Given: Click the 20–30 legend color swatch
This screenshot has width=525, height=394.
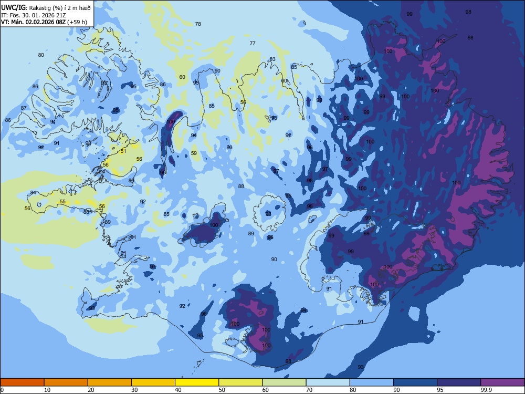Looking at the screenshot, I should pos(110,382).
